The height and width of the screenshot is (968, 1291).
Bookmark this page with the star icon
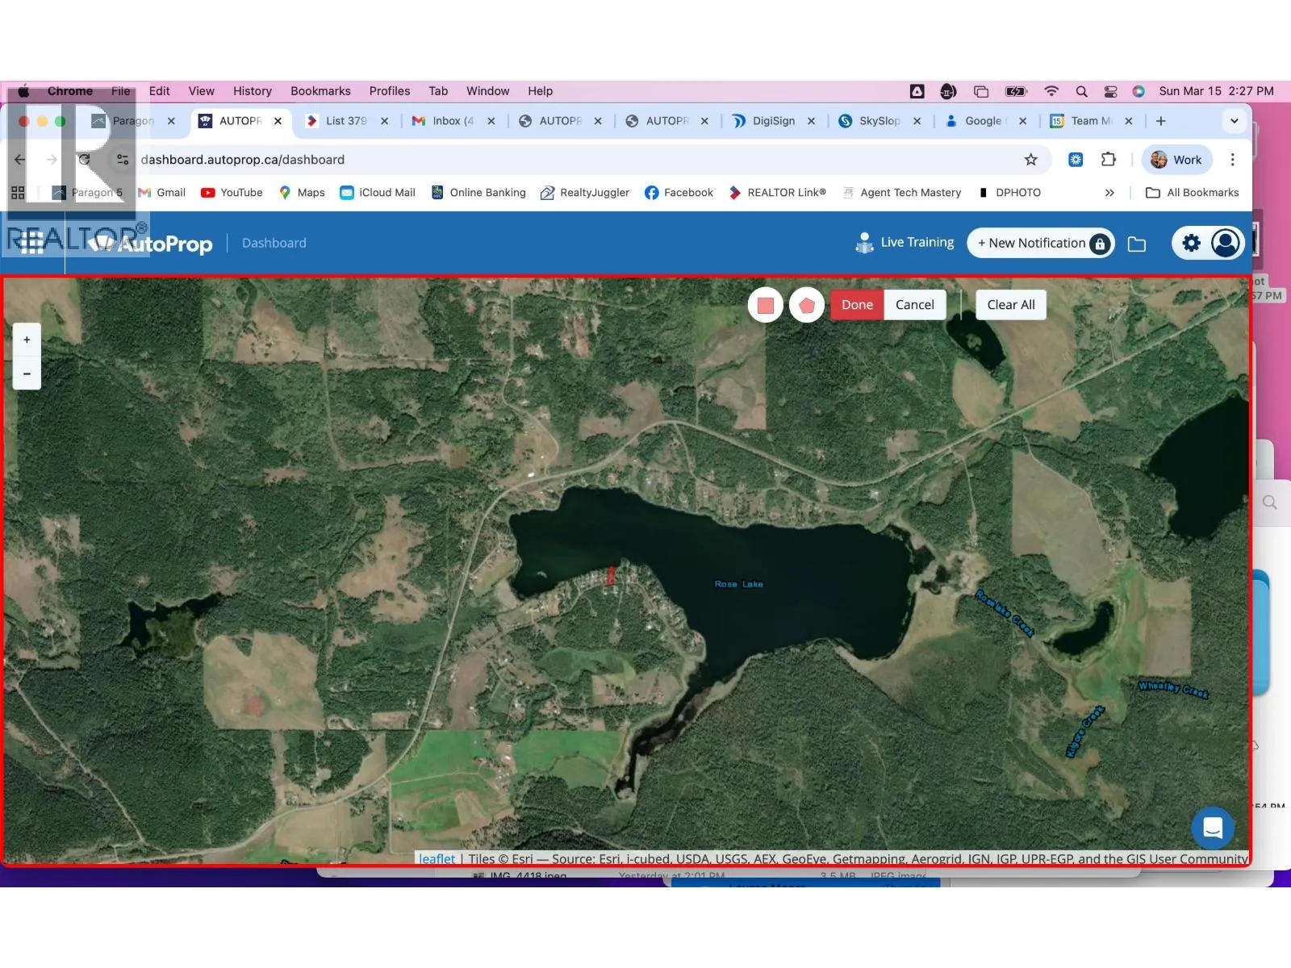pos(1030,160)
